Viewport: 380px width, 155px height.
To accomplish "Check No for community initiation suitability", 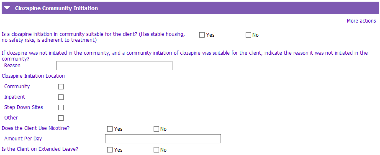I will [x=248, y=35].
